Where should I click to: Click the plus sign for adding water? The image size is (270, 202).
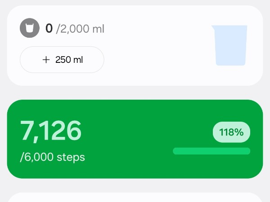coord(45,60)
